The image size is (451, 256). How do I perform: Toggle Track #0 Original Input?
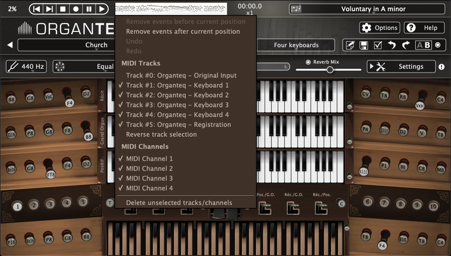coord(181,75)
